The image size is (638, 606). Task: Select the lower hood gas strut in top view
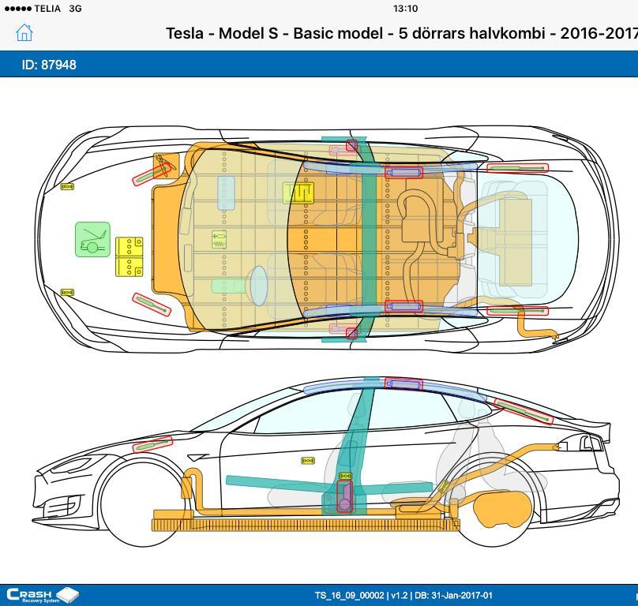(152, 304)
